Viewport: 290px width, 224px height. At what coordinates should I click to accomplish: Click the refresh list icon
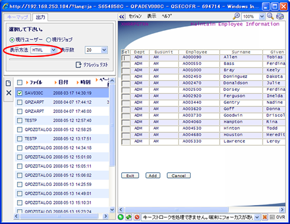tap(78, 65)
